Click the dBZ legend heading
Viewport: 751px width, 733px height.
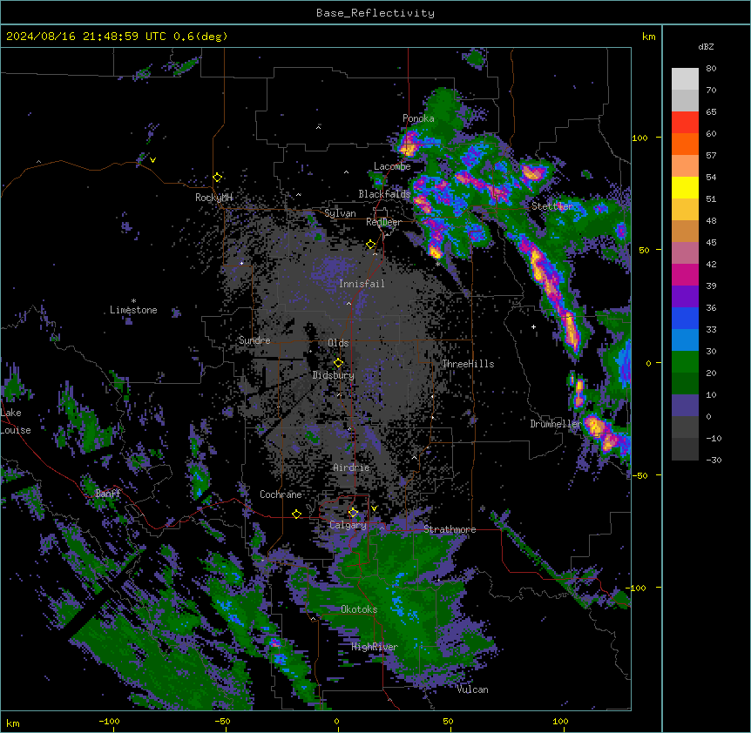[706, 46]
